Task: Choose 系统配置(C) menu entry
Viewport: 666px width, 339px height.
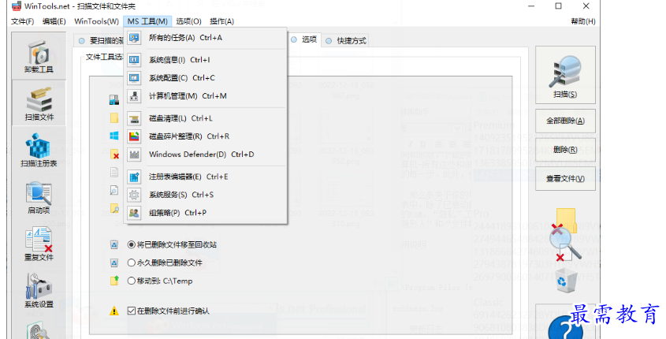Action: point(206,78)
